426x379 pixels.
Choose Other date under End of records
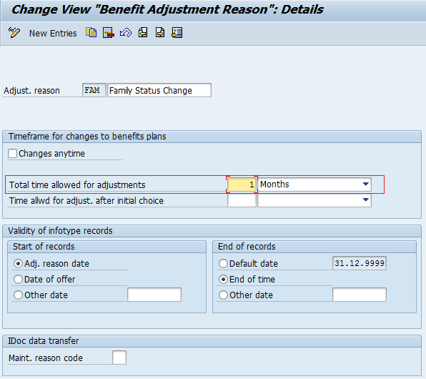tap(223, 295)
